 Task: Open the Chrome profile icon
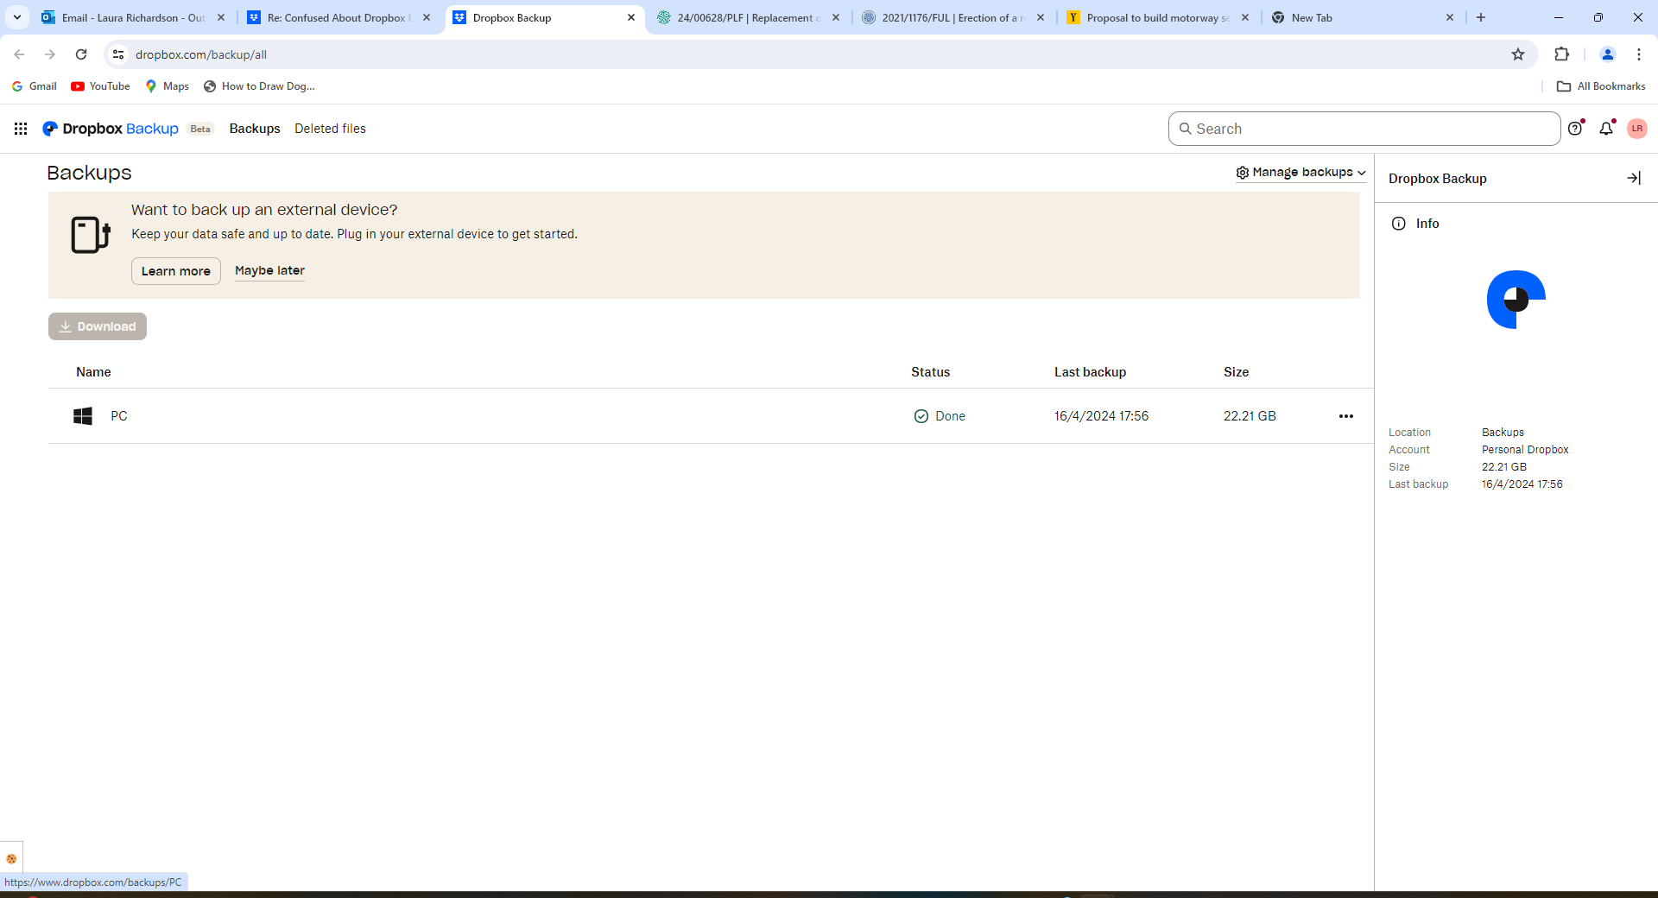tap(1608, 54)
